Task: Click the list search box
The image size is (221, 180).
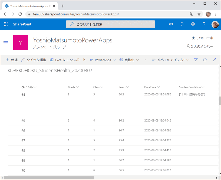Action: [110, 24]
